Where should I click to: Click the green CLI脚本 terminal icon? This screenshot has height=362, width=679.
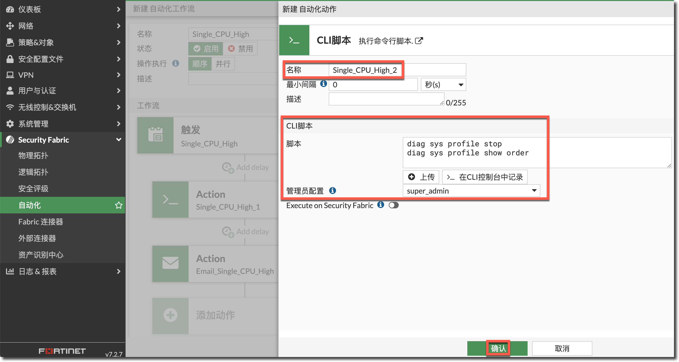coord(294,40)
